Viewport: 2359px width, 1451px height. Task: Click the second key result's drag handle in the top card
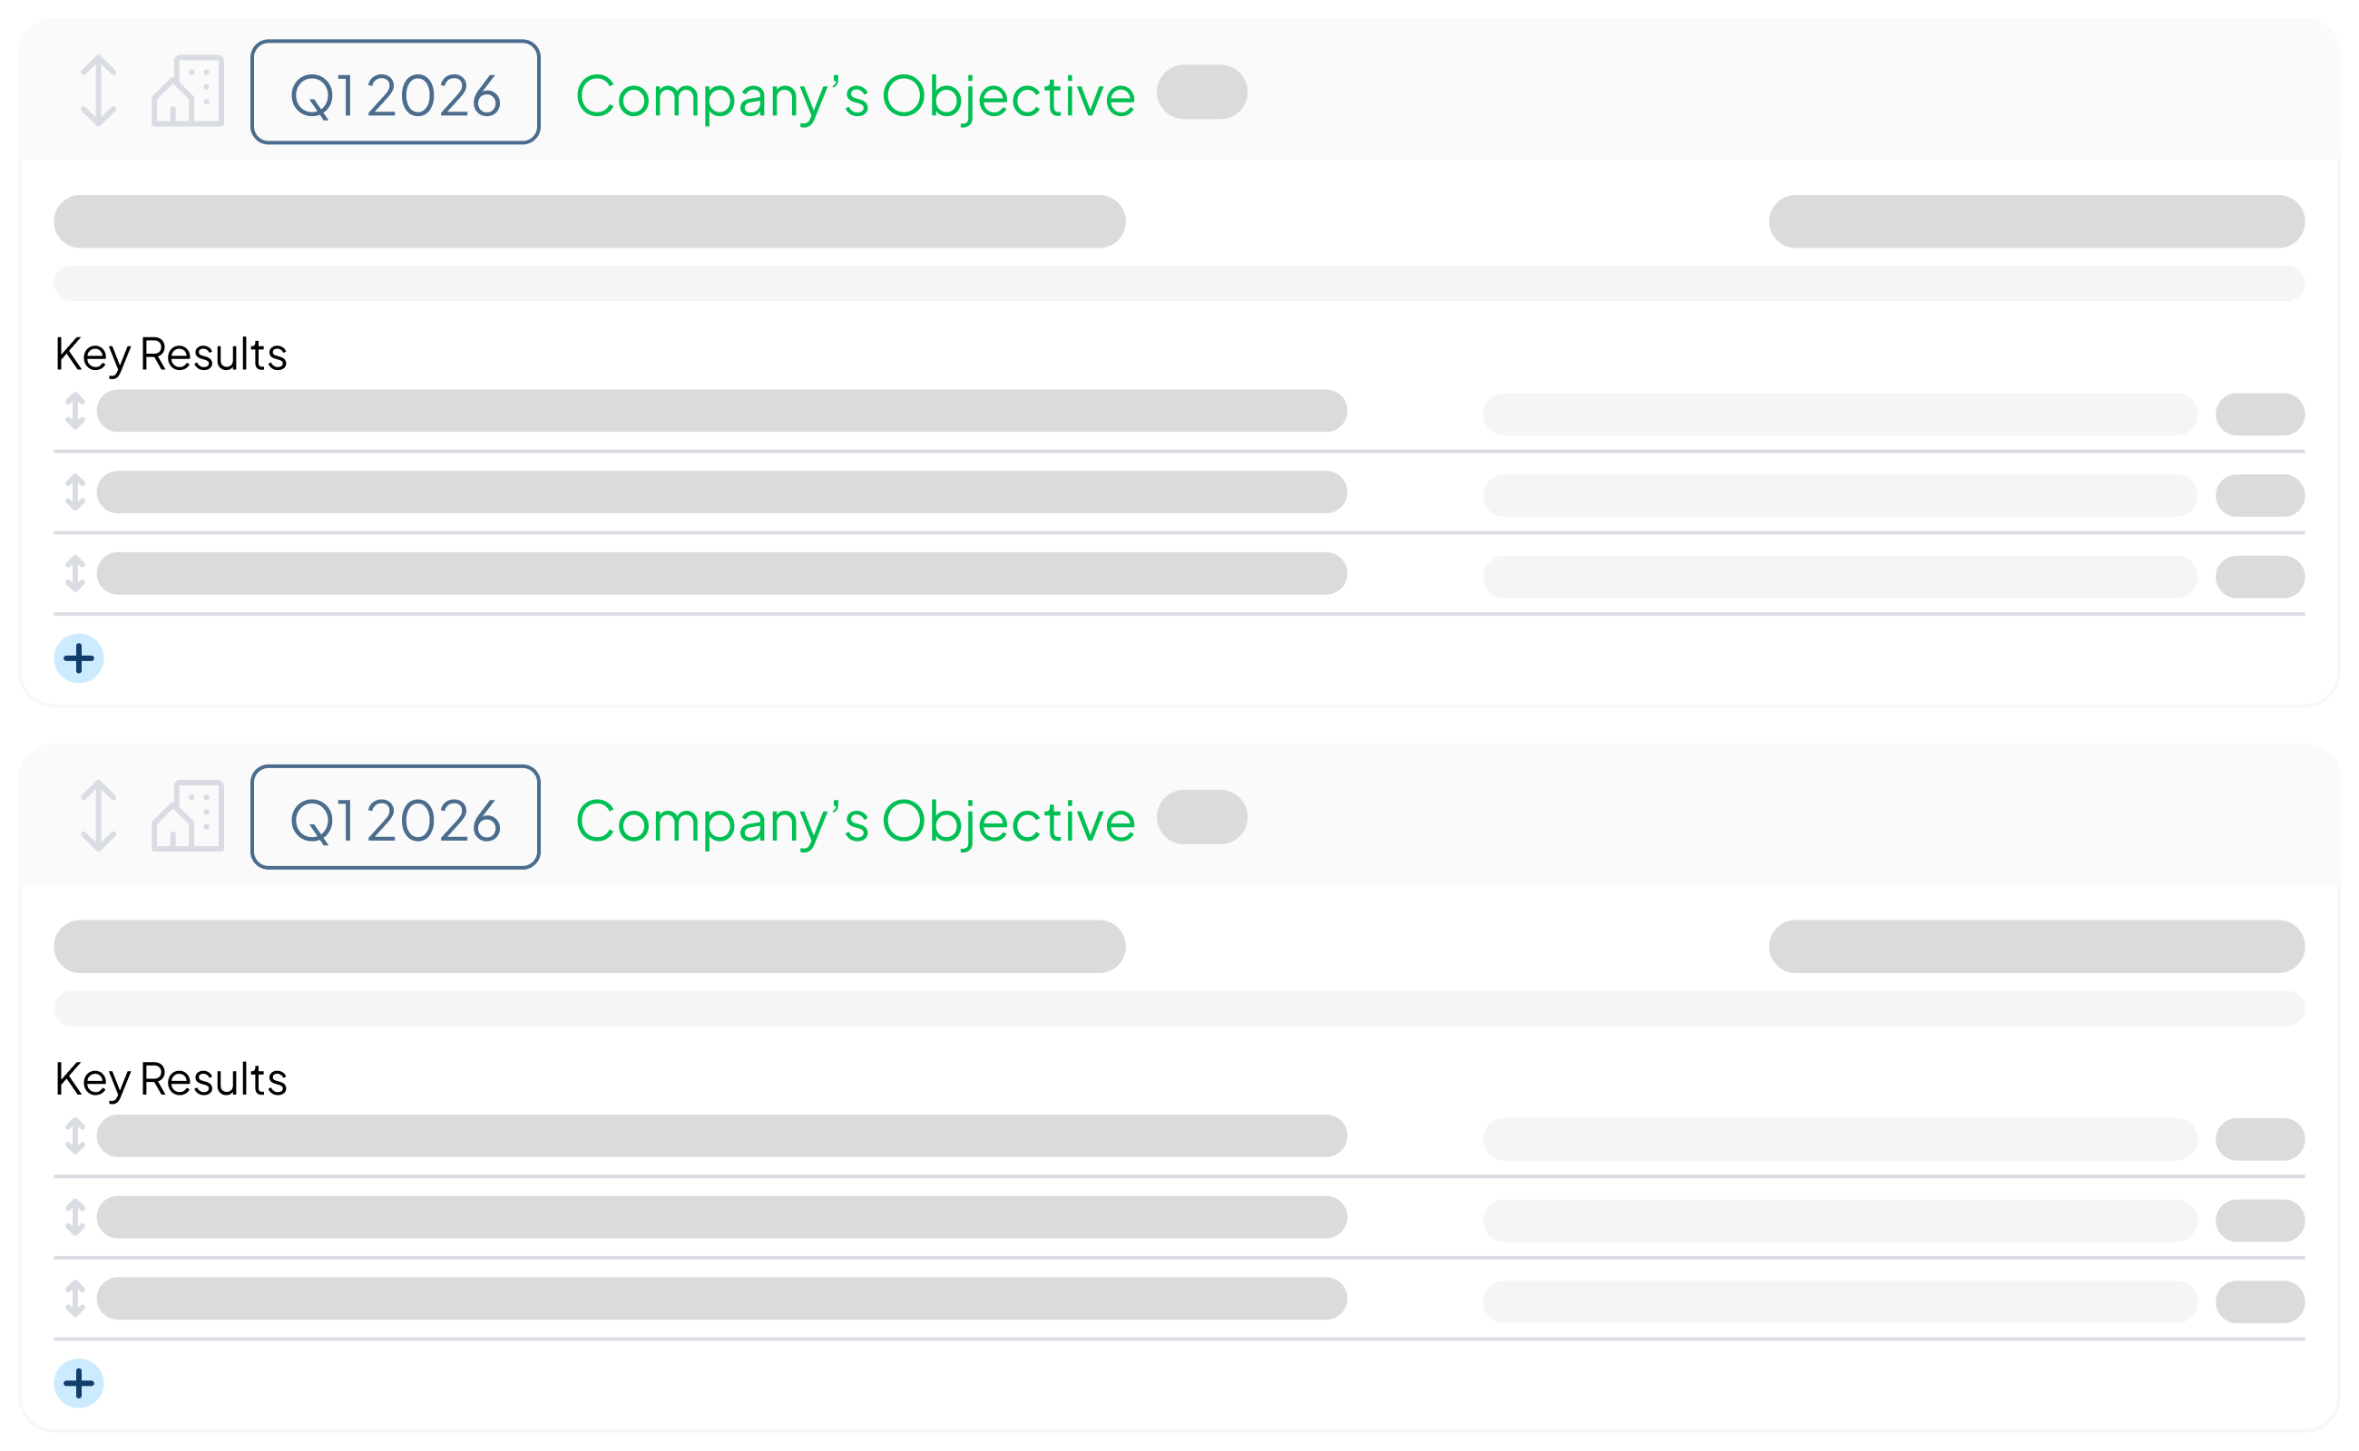click(75, 492)
